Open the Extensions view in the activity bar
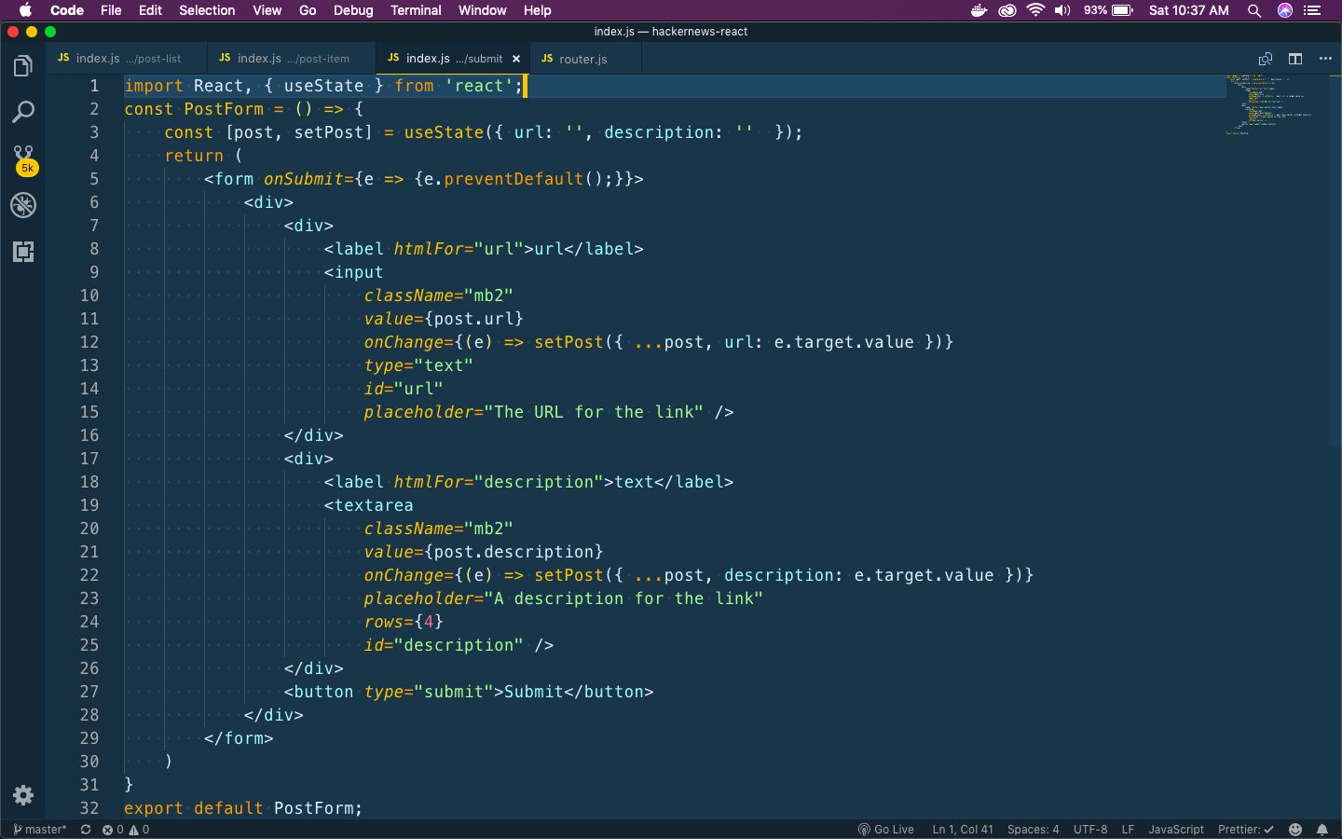The height and width of the screenshot is (839, 1342). 23,252
